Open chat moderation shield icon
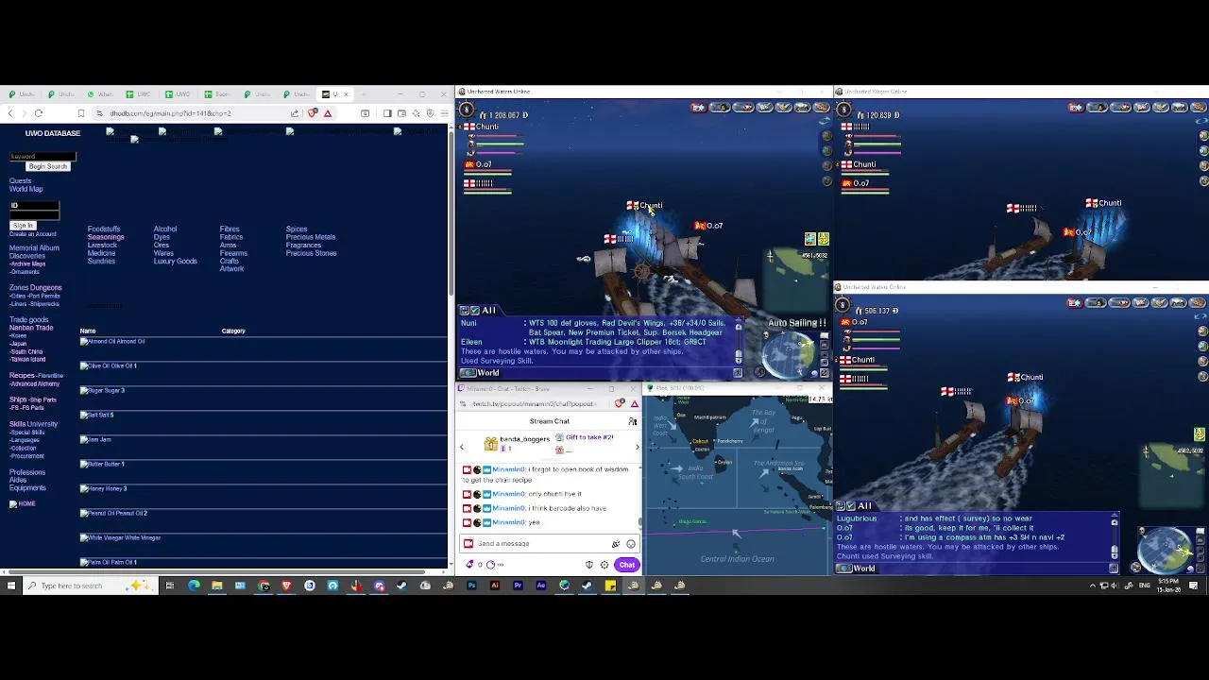The height and width of the screenshot is (680, 1209). pyautogui.click(x=589, y=565)
